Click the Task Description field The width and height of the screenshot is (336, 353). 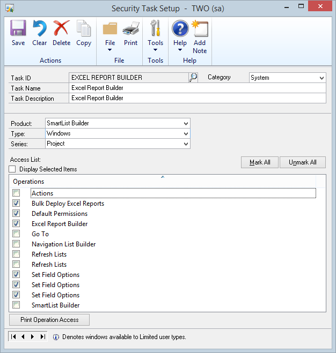click(198, 98)
